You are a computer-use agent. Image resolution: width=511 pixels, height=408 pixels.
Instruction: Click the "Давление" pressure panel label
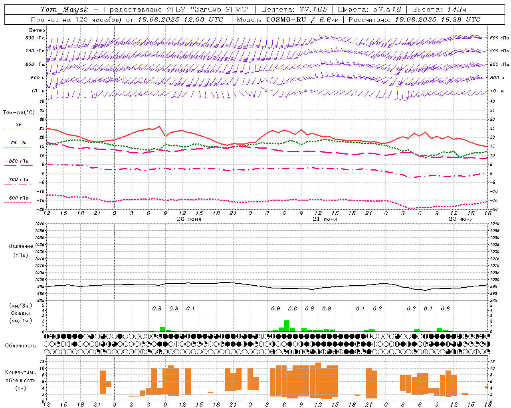pyautogui.click(x=21, y=246)
